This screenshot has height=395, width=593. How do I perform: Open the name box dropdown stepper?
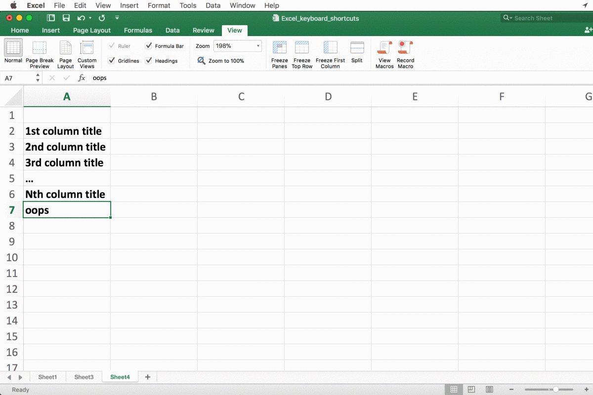click(x=37, y=78)
